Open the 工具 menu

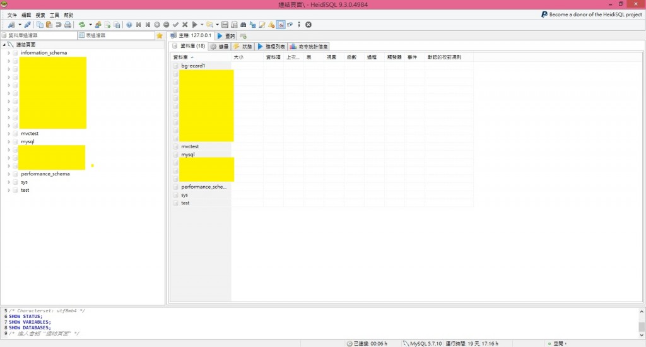pos(54,15)
